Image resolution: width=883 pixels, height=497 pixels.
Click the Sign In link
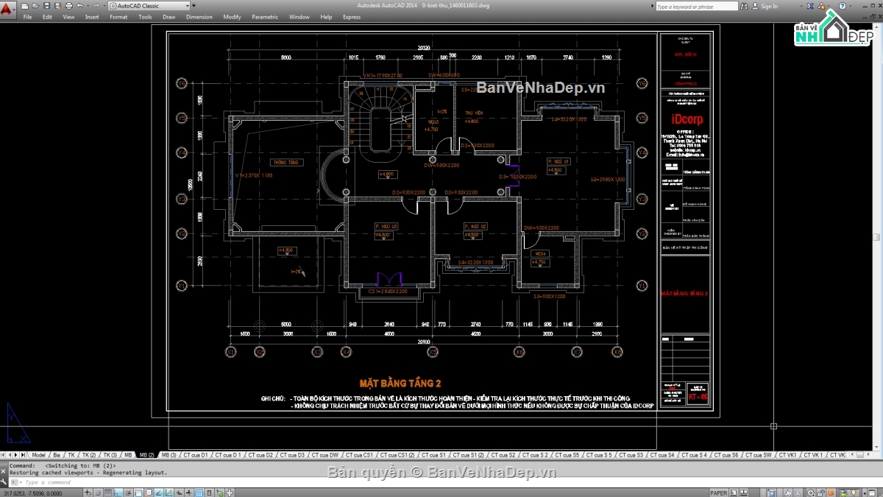(x=769, y=6)
